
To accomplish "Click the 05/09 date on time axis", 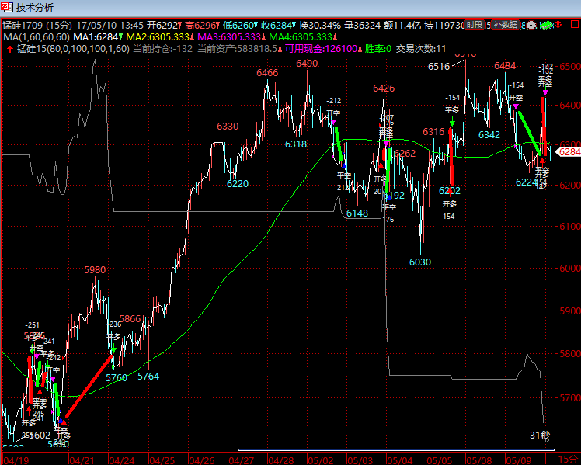I will (x=519, y=460).
